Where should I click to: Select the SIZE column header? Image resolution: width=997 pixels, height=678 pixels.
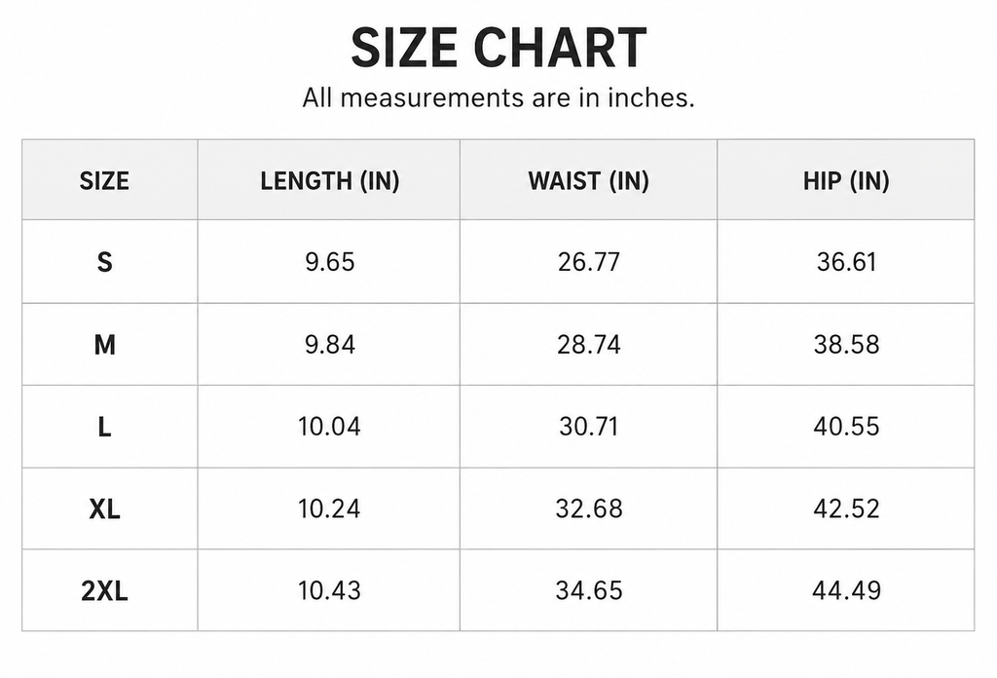[104, 181]
